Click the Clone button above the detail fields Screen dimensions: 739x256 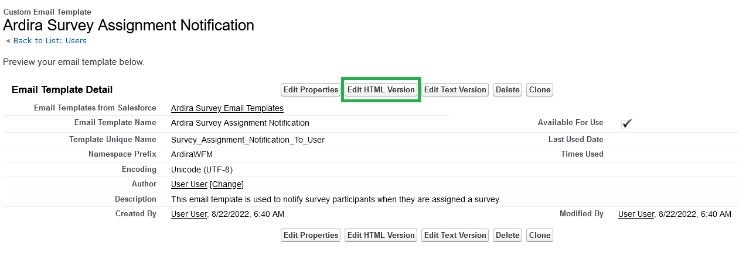click(x=539, y=89)
